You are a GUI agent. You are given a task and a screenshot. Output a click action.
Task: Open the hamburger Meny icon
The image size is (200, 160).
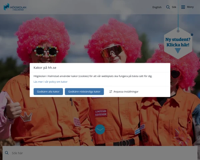183,7
